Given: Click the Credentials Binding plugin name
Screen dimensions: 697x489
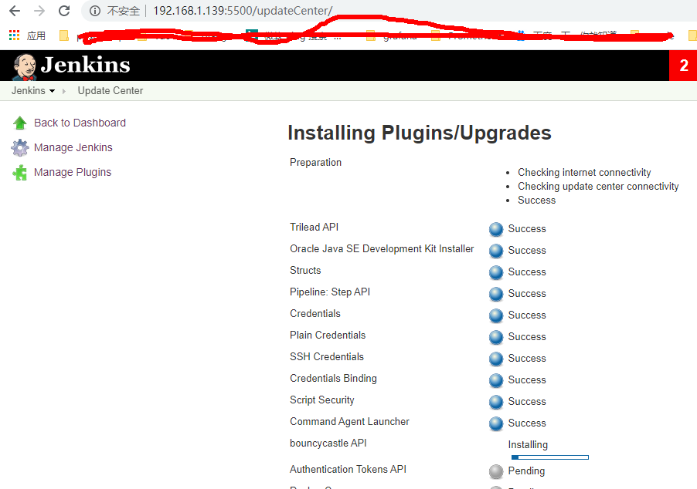Looking at the screenshot, I should click(x=333, y=379).
